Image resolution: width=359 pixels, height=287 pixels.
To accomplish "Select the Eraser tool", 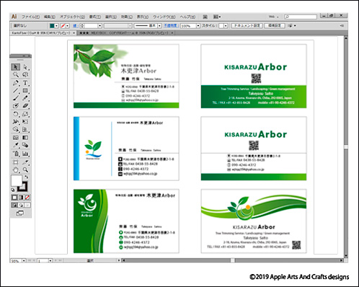I will click(25, 106).
